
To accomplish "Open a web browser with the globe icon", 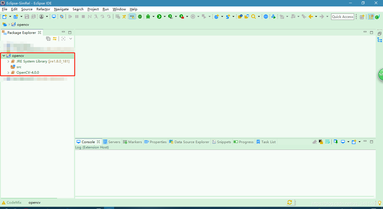I will coord(266,17).
